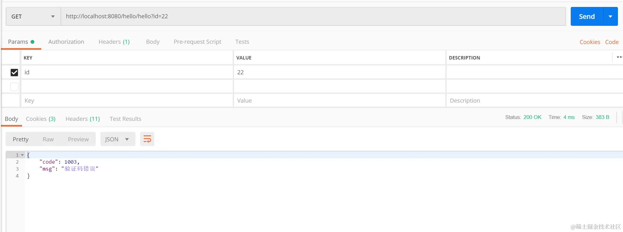This screenshot has width=623, height=232.
Task: Click the description cell of id row
Action: (534, 72)
